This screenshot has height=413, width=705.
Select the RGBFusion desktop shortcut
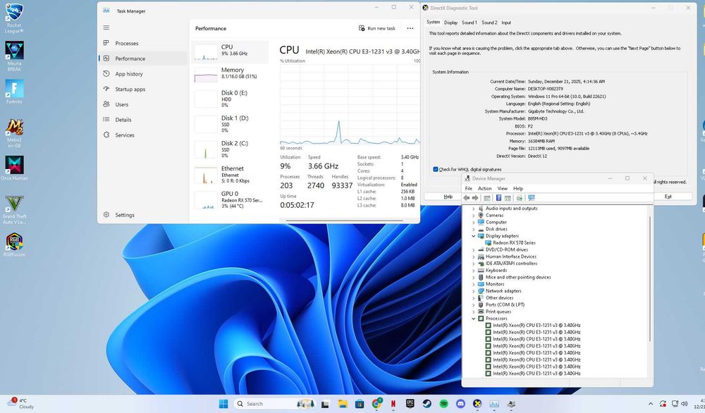pos(14,245)
